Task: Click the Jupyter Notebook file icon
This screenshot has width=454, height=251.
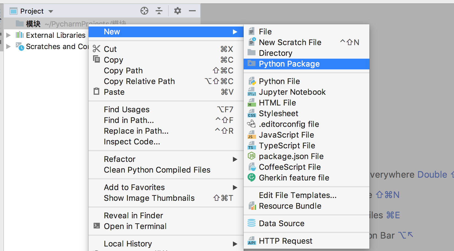Action: [x=251, y=92]
